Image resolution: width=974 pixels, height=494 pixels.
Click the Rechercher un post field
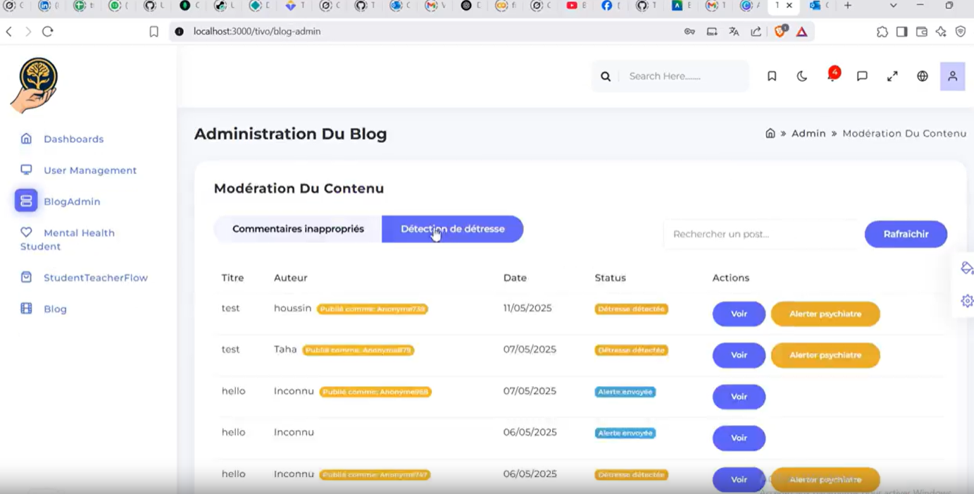tap(761, 234)
